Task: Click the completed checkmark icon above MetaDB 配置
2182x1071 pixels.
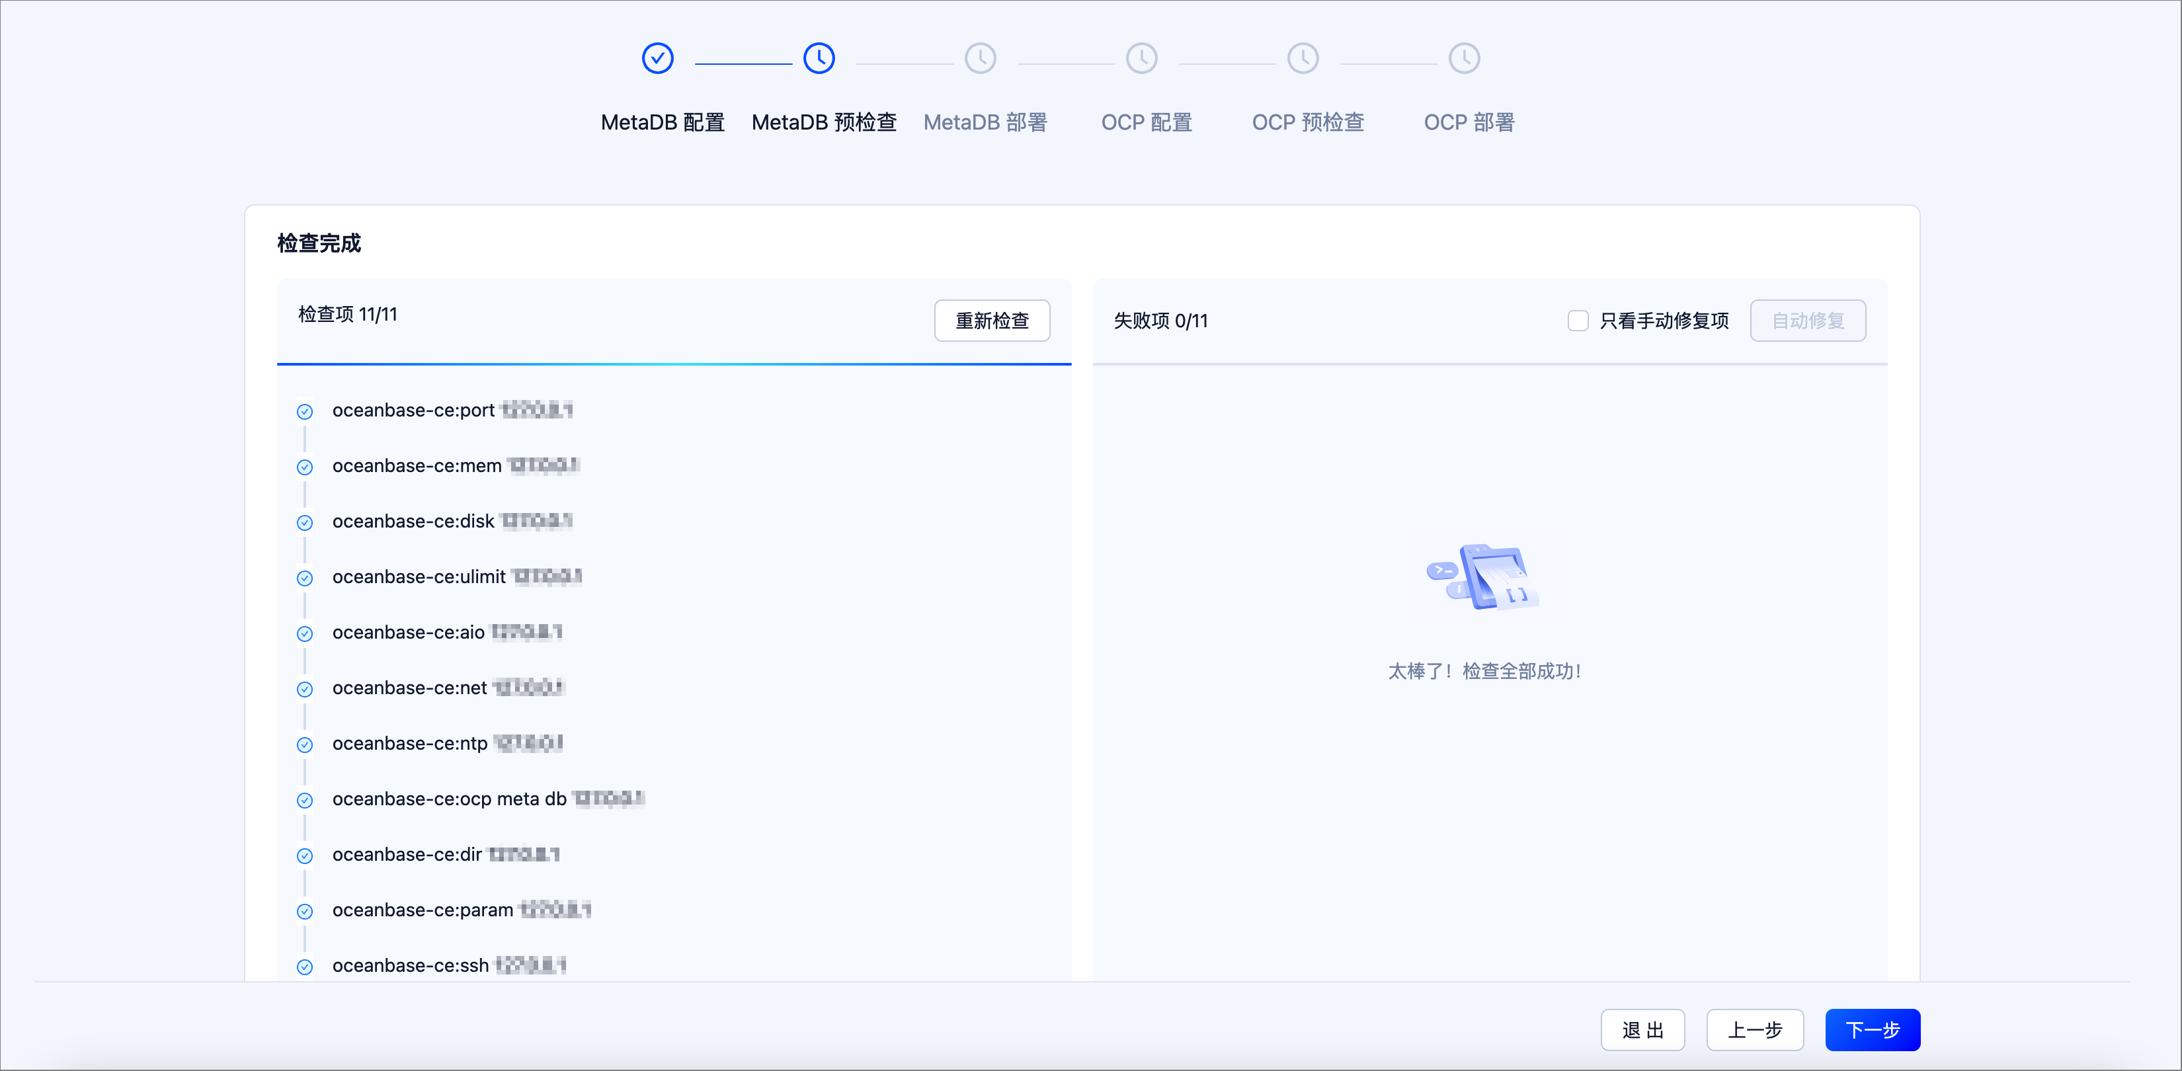Action: coord(657,58)
